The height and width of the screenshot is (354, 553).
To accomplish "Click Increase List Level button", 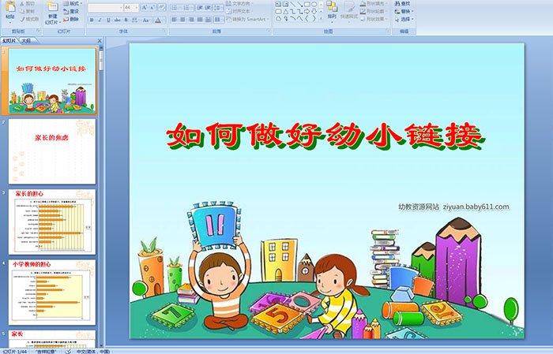I will tap(208, 8).
